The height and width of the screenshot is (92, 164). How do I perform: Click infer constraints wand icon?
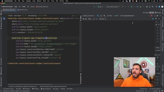[x=97, y=19]
